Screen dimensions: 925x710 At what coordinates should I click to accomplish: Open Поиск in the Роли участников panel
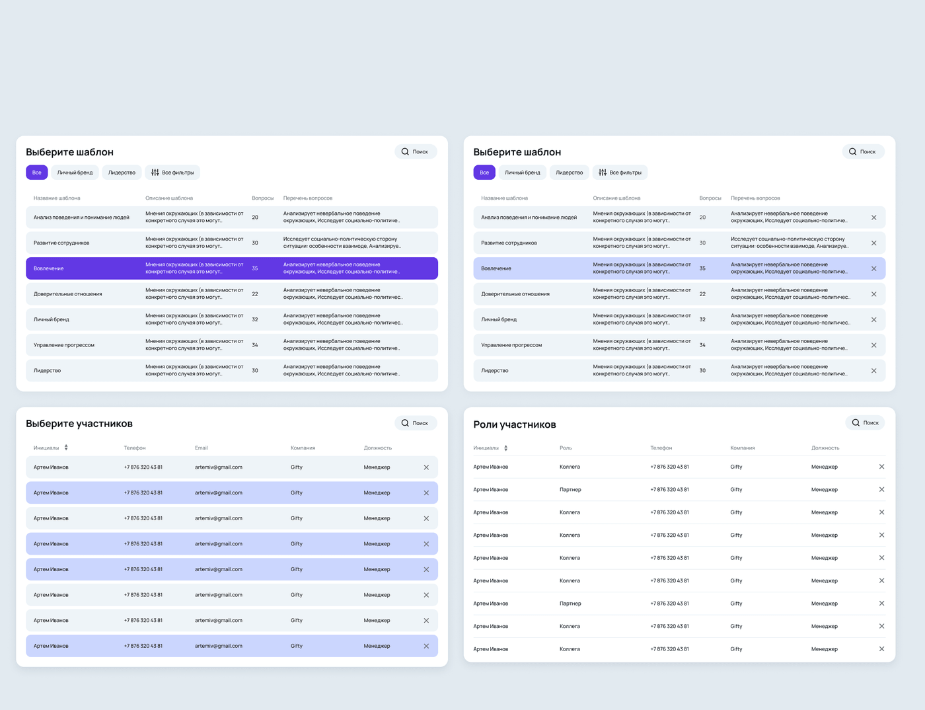click(x=865, y=422)
